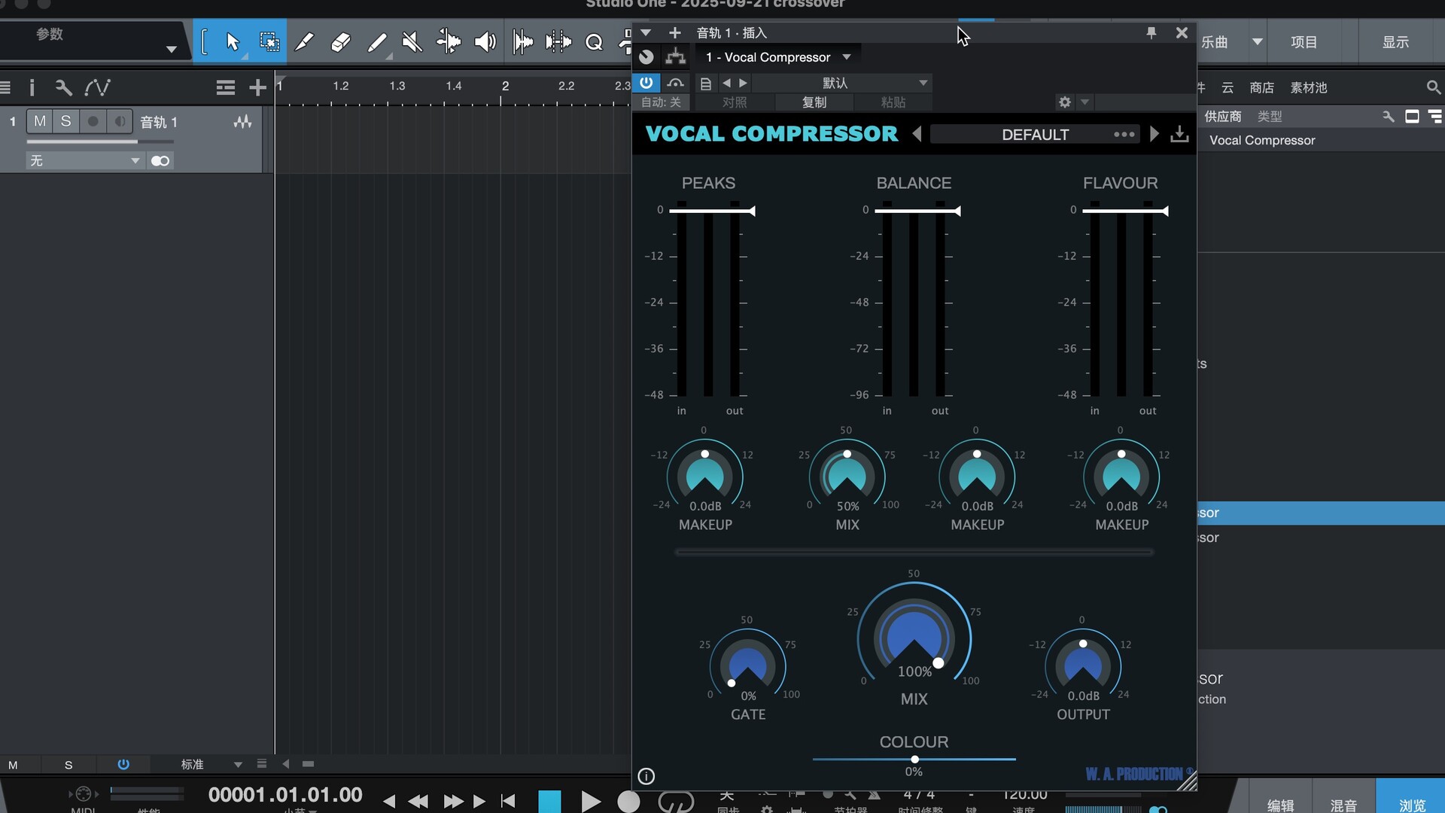Pick the Bend tool
Screen dimensions: 1445x813
[449, 41]
